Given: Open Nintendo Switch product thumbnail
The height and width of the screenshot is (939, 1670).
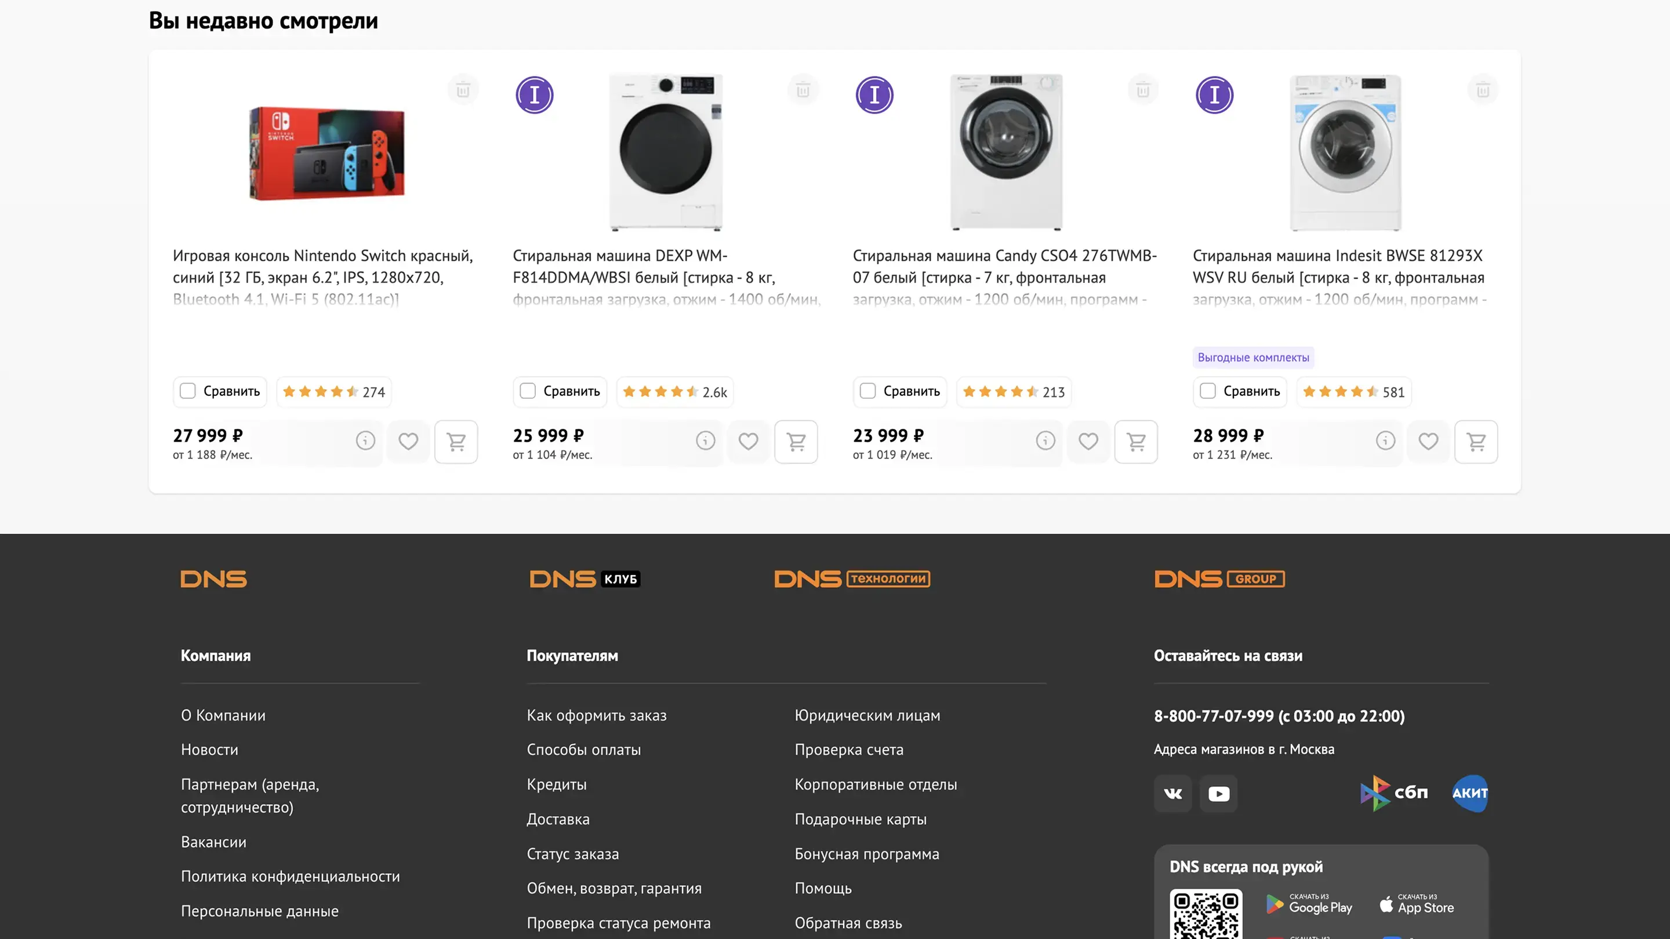Looking at the screenshot, I should (x=326, y=153).
